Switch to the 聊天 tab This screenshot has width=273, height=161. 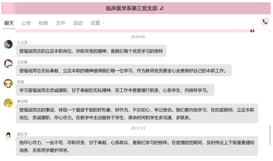pyautogui.click(x=9, y=23)
